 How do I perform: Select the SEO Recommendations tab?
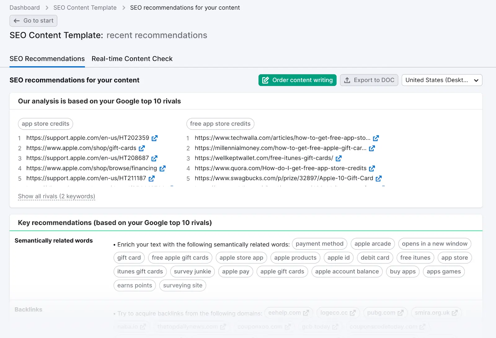click(47, 59)
